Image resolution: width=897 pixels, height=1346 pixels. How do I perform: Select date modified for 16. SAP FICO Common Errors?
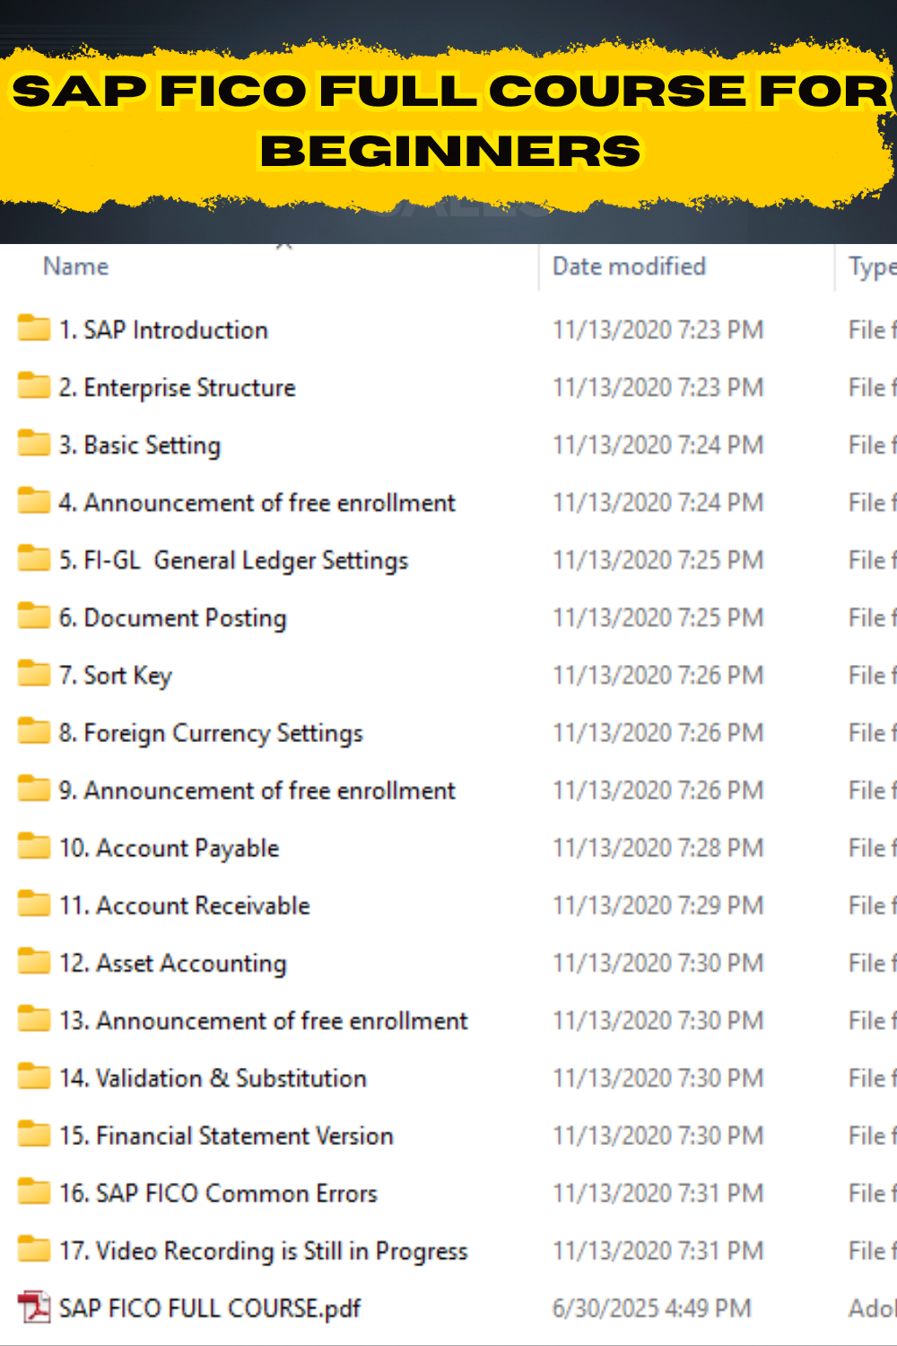pos(658,1193)
